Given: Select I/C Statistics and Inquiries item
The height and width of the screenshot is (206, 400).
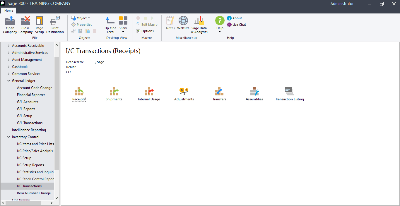Looking at the screenshot, I should click(x=35, y=172).
